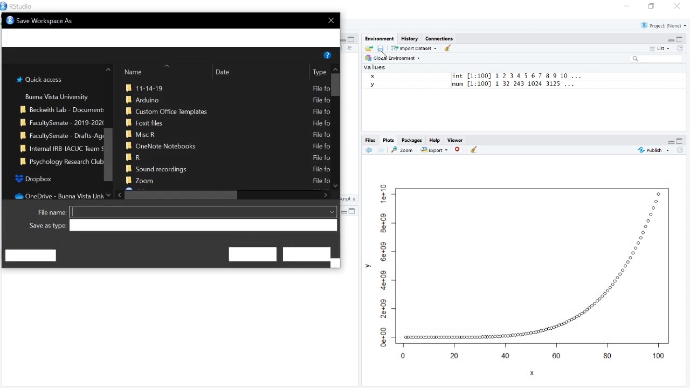Screen dimensions: 690x388
Task: Select Buena Vista University in navigation pane
Action: point(56,97)
